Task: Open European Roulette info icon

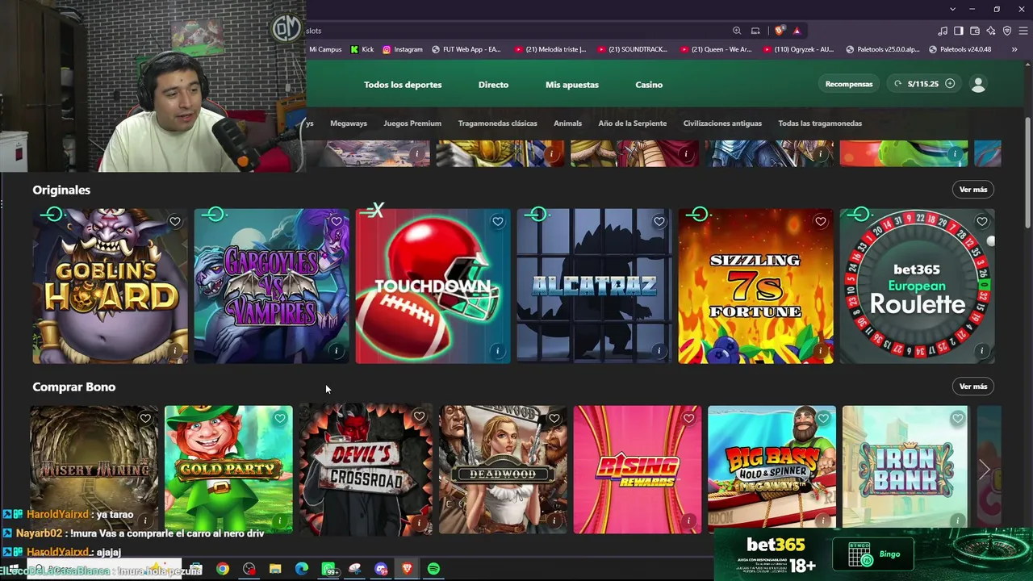Action: (982, 351)
